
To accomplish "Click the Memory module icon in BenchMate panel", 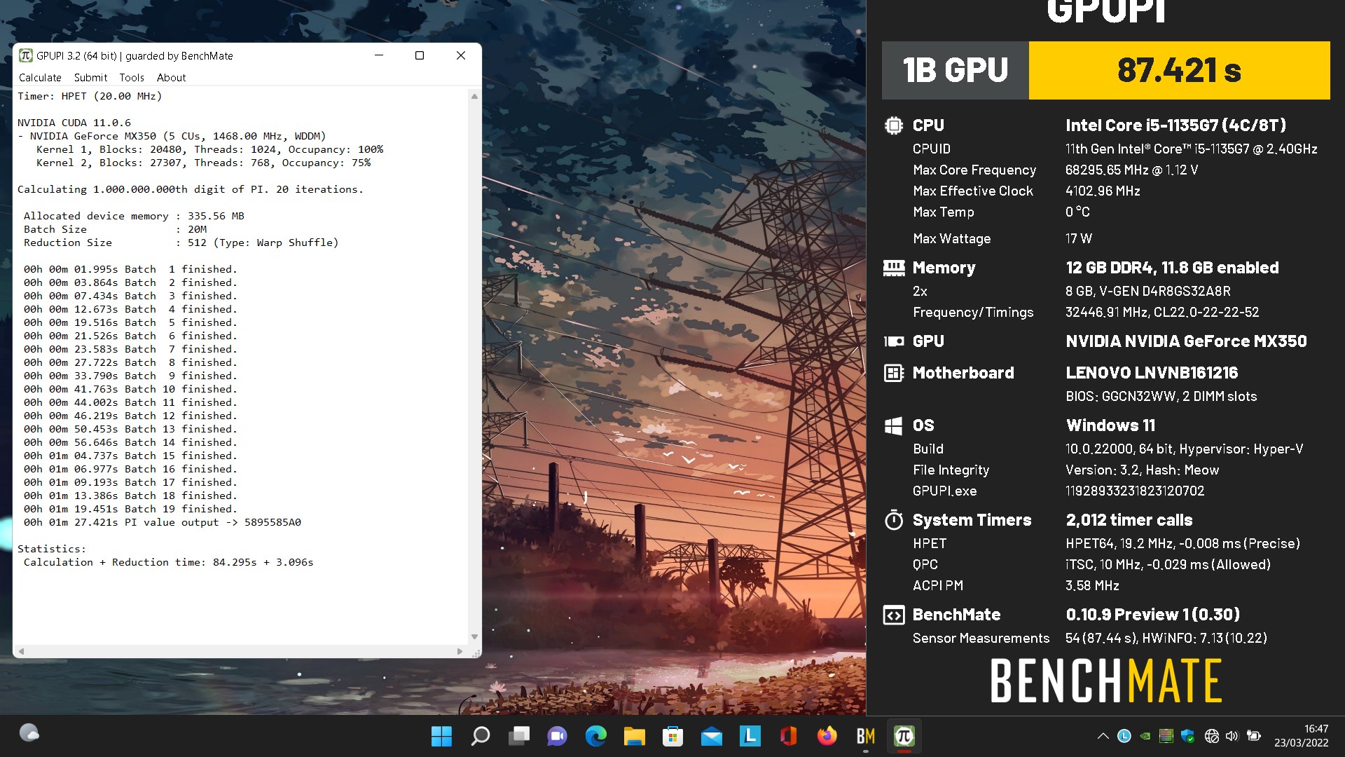I will click(894, 268).
